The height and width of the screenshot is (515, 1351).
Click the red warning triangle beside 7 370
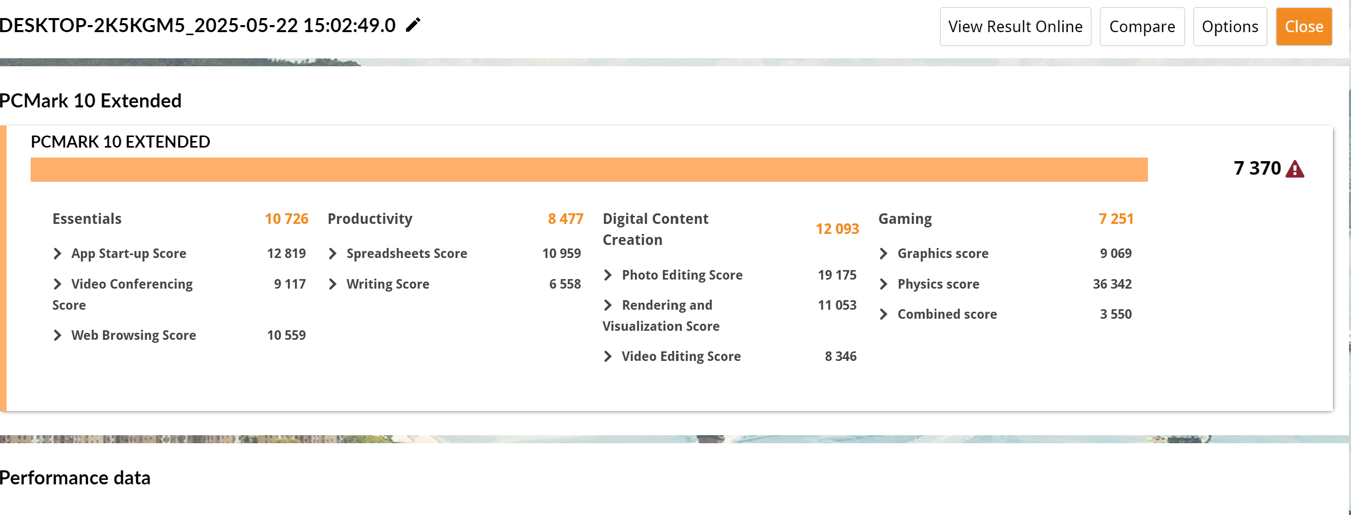tap(1295, 169)
